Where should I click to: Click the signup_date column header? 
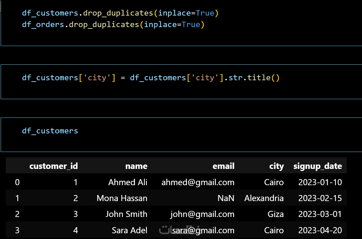click(x=318, y=166)
